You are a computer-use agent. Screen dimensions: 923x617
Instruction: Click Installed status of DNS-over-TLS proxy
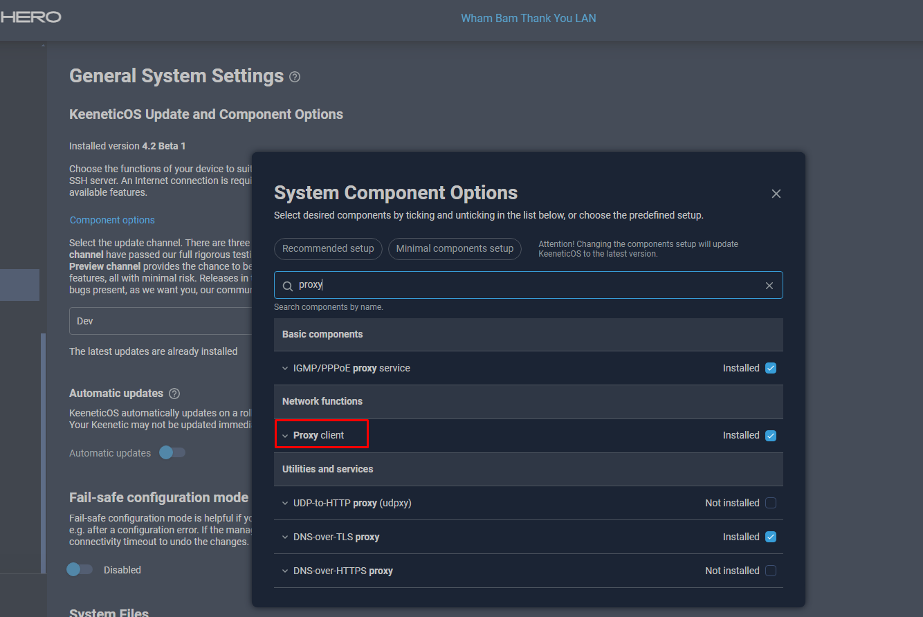[x=741, y=537]
